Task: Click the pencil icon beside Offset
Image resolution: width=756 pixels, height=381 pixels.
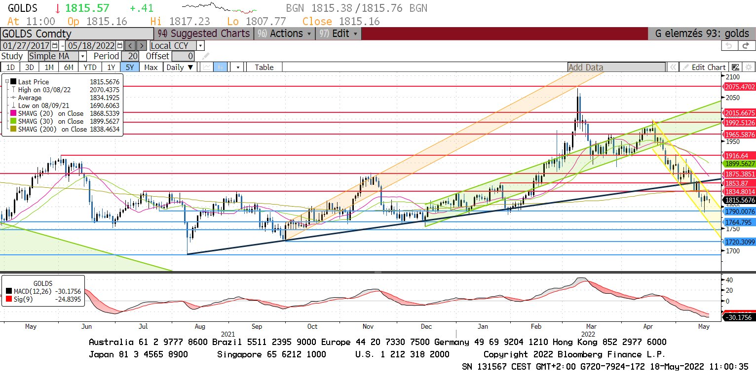Action: click(x=205, y=56)
